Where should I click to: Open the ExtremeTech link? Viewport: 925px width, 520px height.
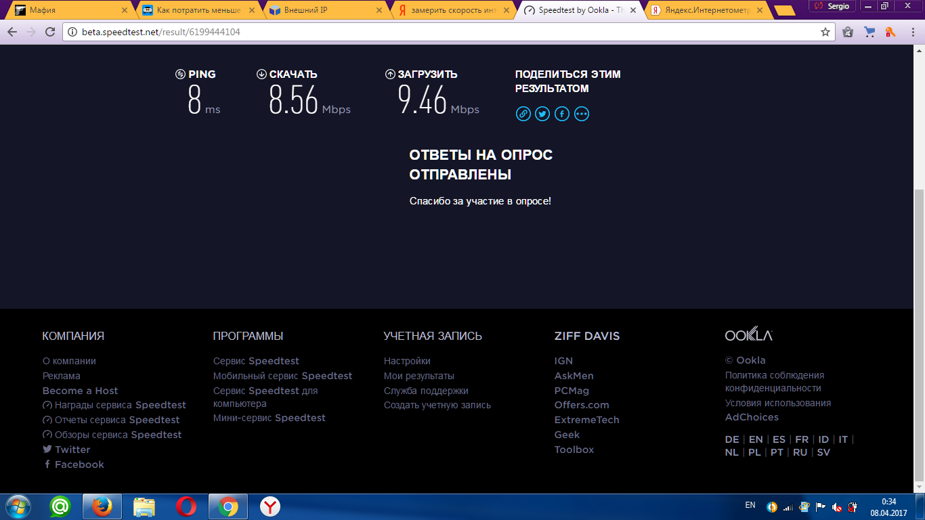[587, 420]
